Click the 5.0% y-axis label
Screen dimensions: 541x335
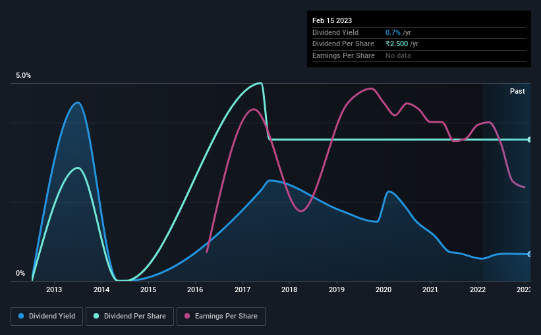tap(24, 75)
